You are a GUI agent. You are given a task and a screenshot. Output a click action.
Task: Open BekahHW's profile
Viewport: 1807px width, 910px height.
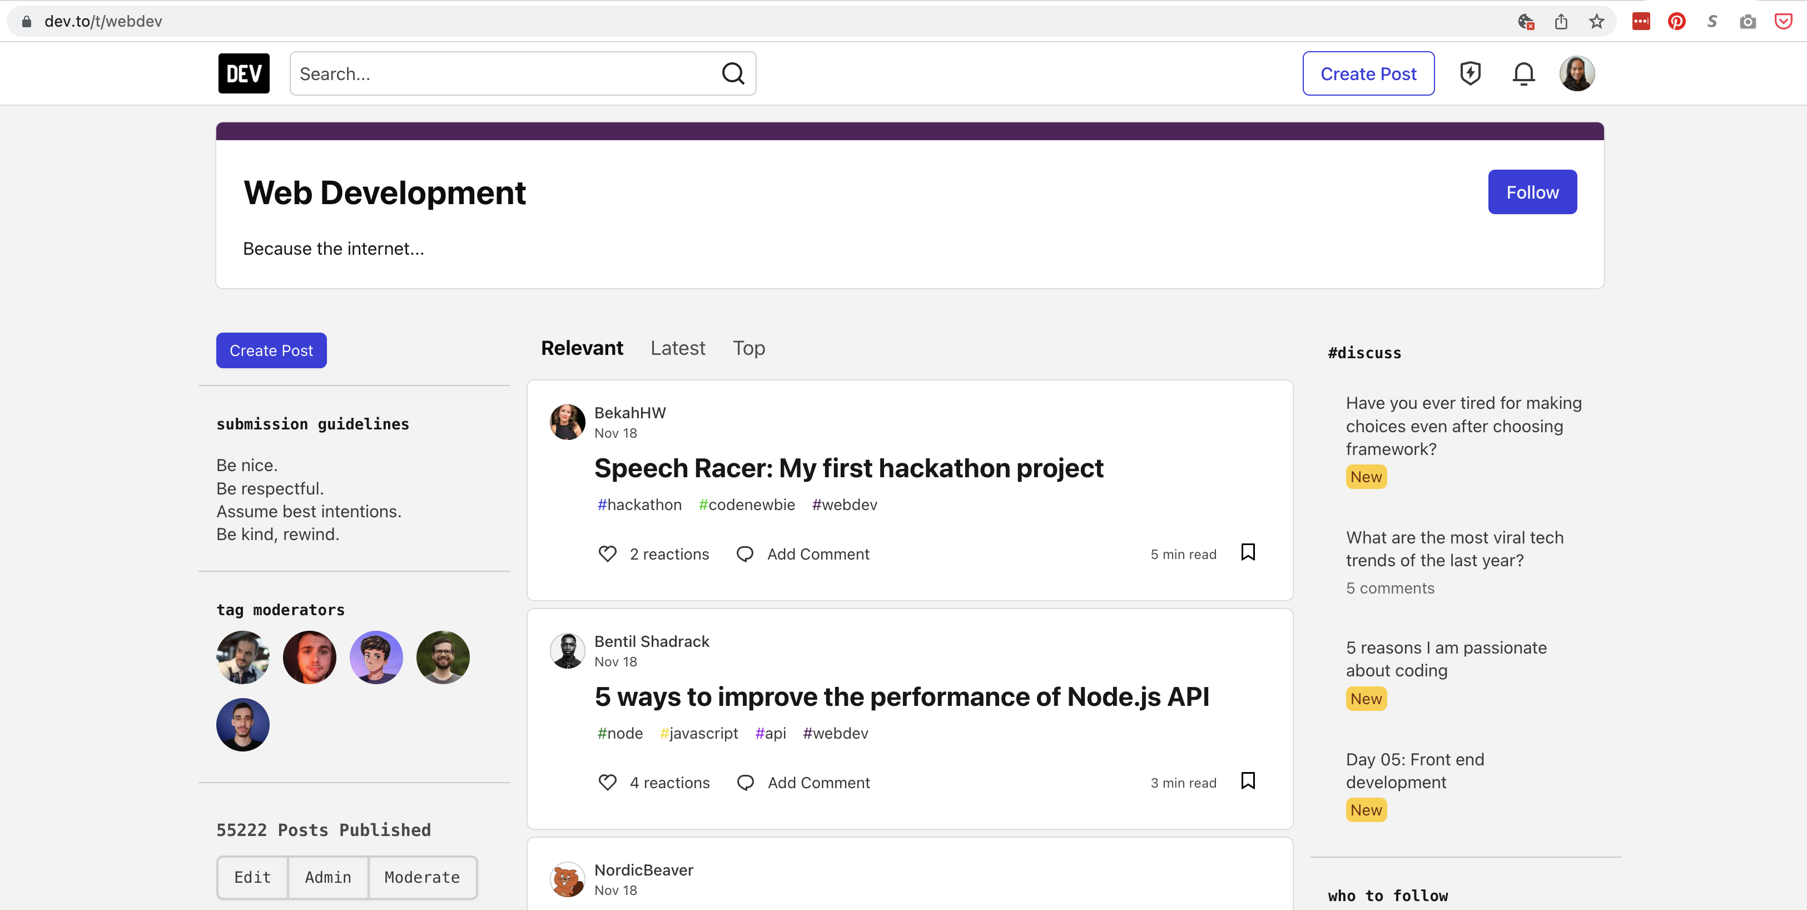coord(629,413)
